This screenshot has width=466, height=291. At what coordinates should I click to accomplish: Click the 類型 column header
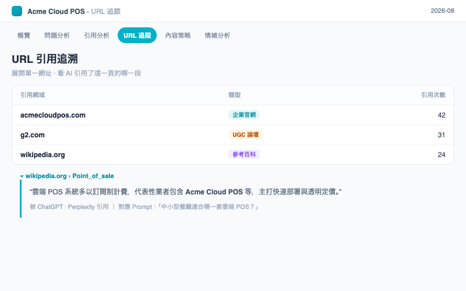tap(235, 95)
